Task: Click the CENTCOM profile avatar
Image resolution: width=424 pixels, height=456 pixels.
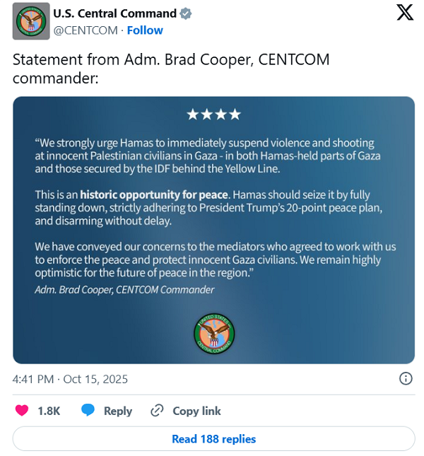Action: point(31,21)
